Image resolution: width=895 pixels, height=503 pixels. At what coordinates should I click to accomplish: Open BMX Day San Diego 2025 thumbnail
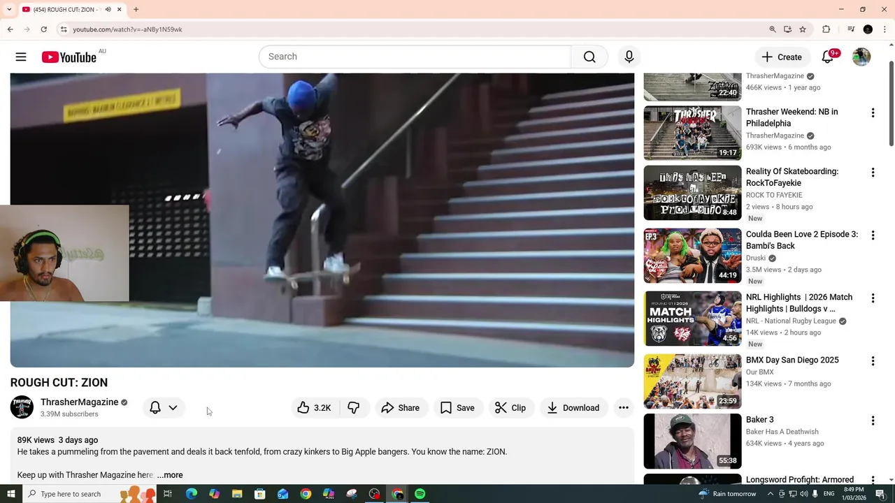pyautogui.click(x=692, y=381)
